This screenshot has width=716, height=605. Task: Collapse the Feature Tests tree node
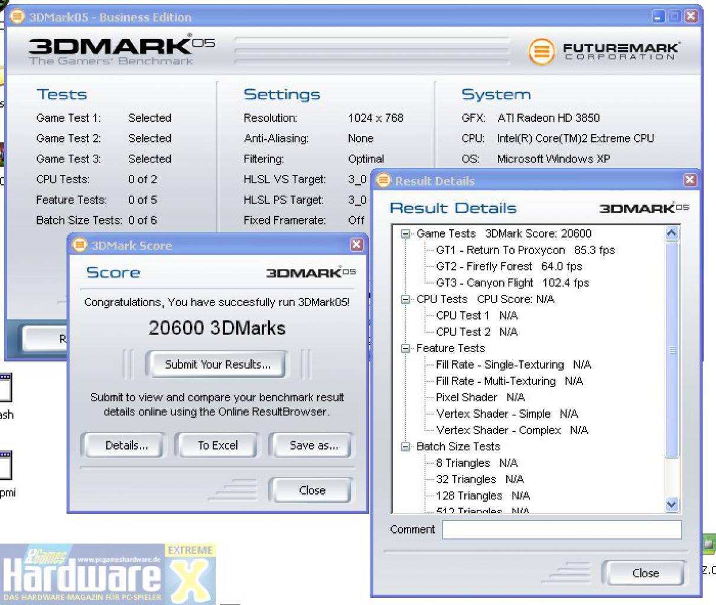click(x=405, y=349)
